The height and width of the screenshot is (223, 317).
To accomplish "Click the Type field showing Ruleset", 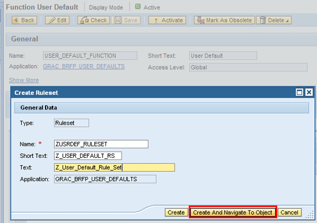I will click(x=71, y=123).
